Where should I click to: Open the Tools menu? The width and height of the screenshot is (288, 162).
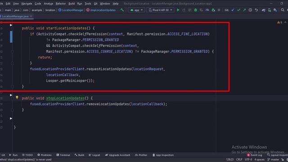tap(88, 4)
